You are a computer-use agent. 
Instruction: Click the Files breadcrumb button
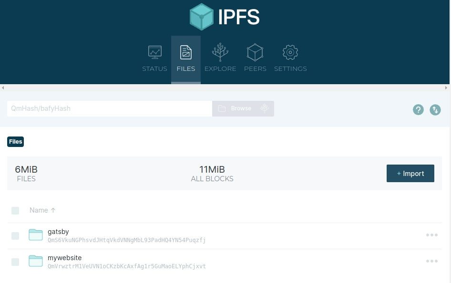pos(16,142)
